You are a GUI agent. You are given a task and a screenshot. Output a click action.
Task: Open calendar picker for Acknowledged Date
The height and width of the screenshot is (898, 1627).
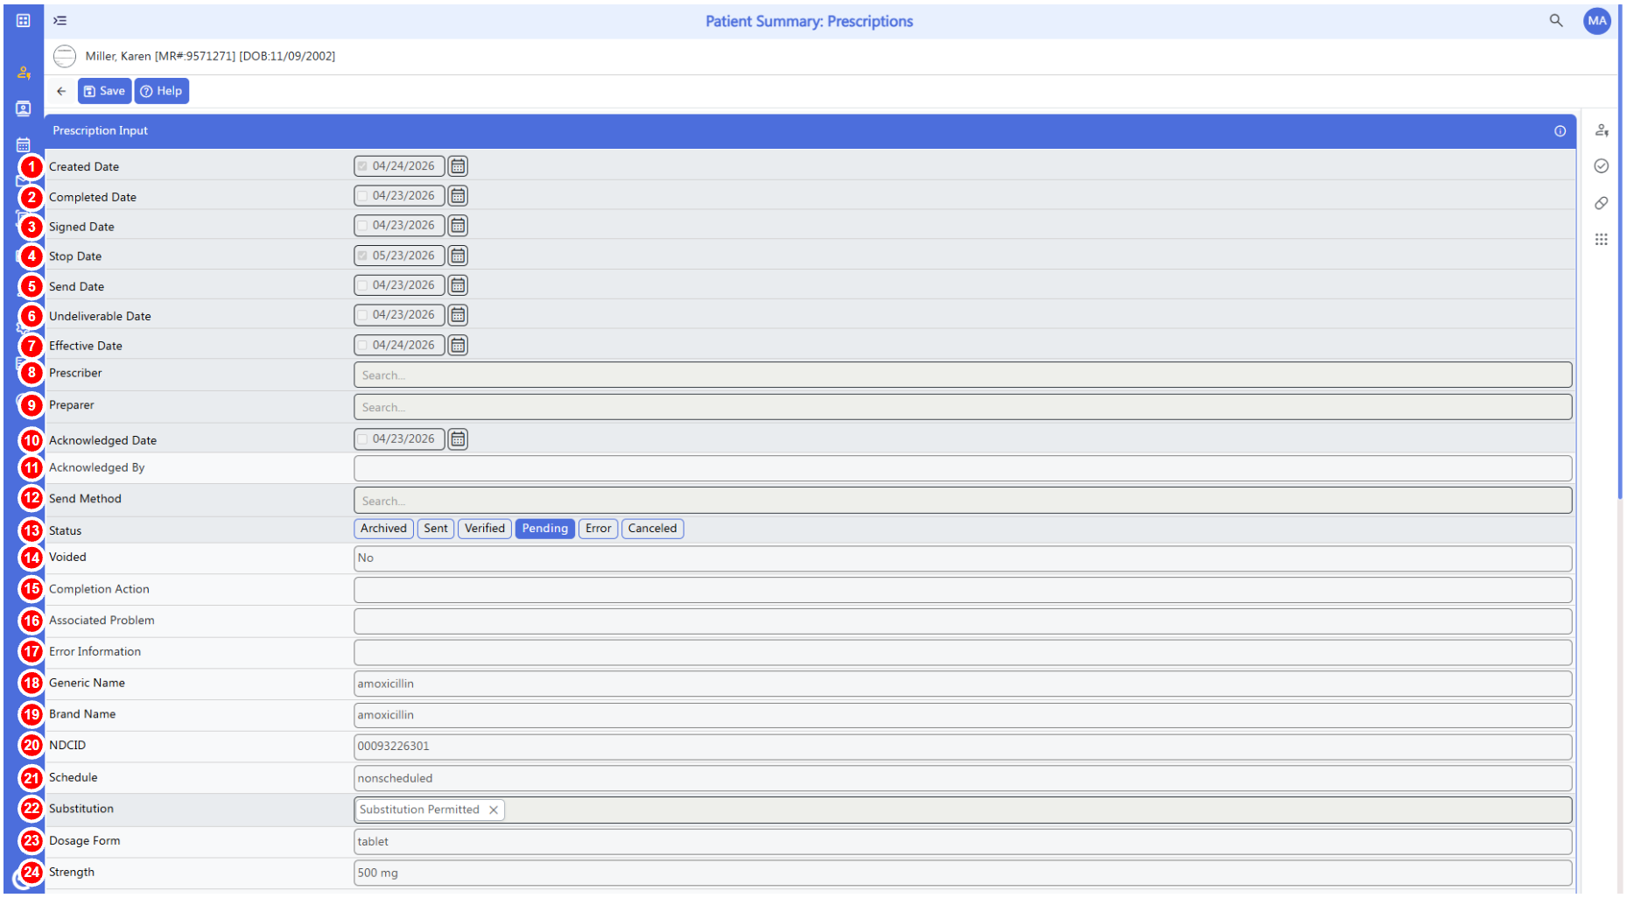point(458,439)
